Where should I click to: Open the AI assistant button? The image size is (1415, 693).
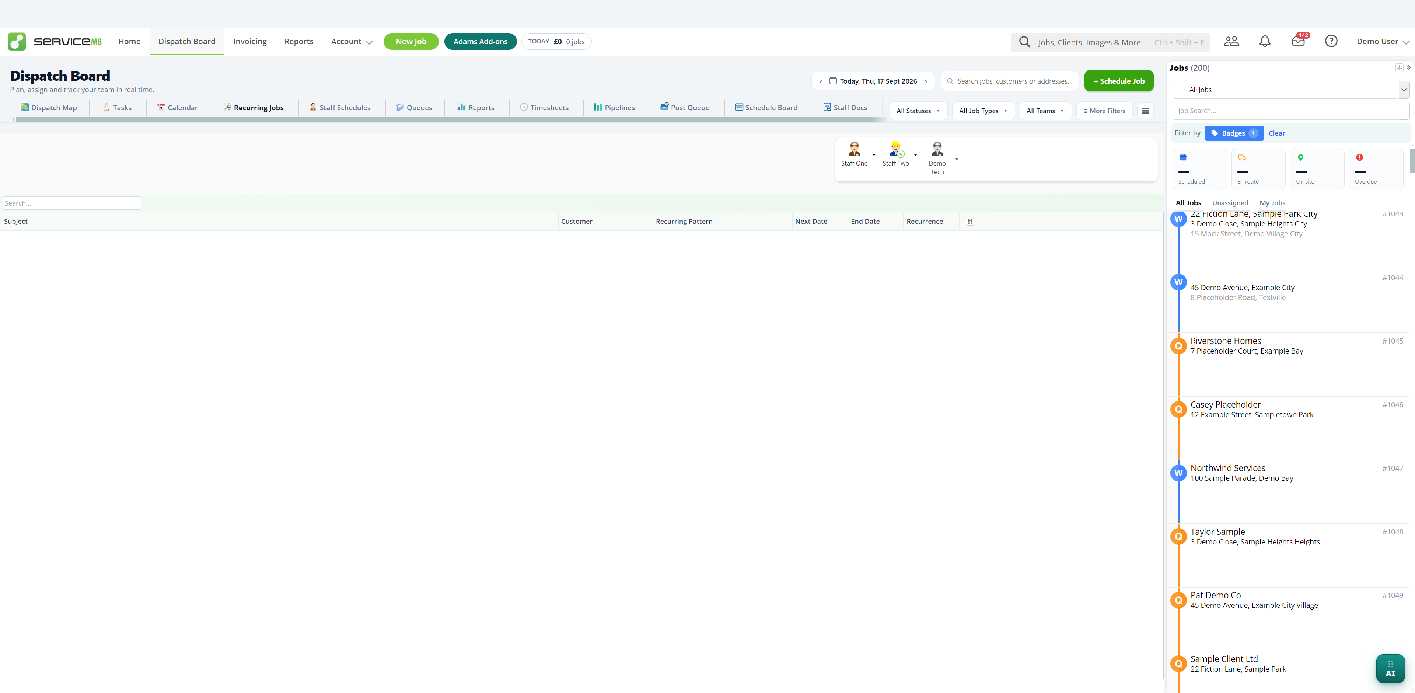(x=1390, y=668)
